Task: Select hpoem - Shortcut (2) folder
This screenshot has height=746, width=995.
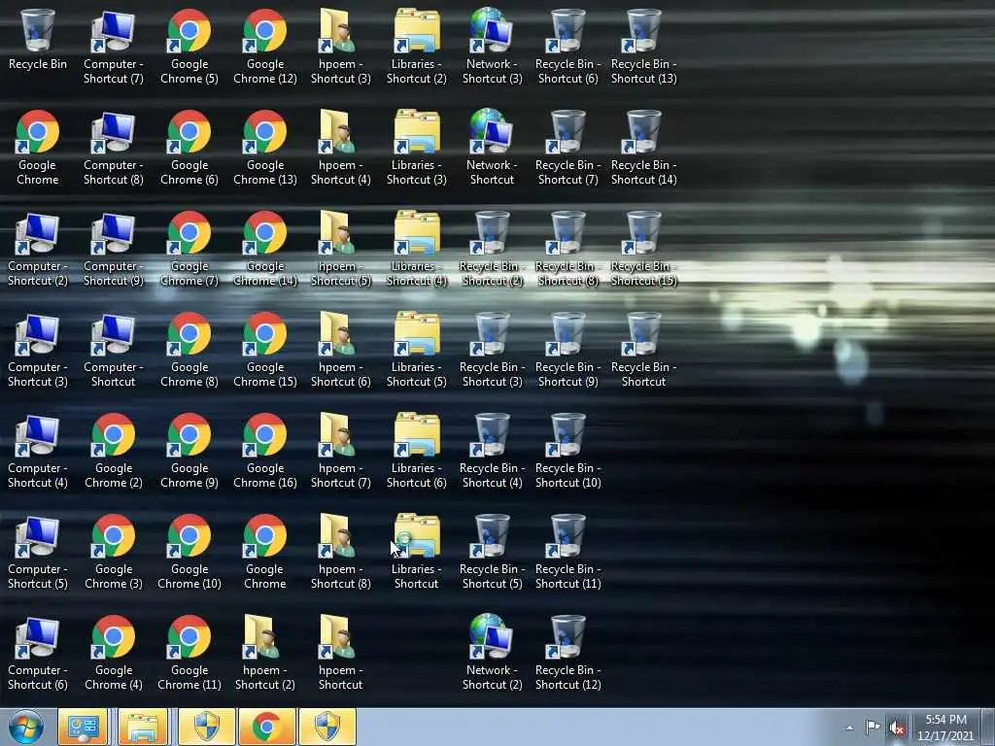Action: [264, 652]
